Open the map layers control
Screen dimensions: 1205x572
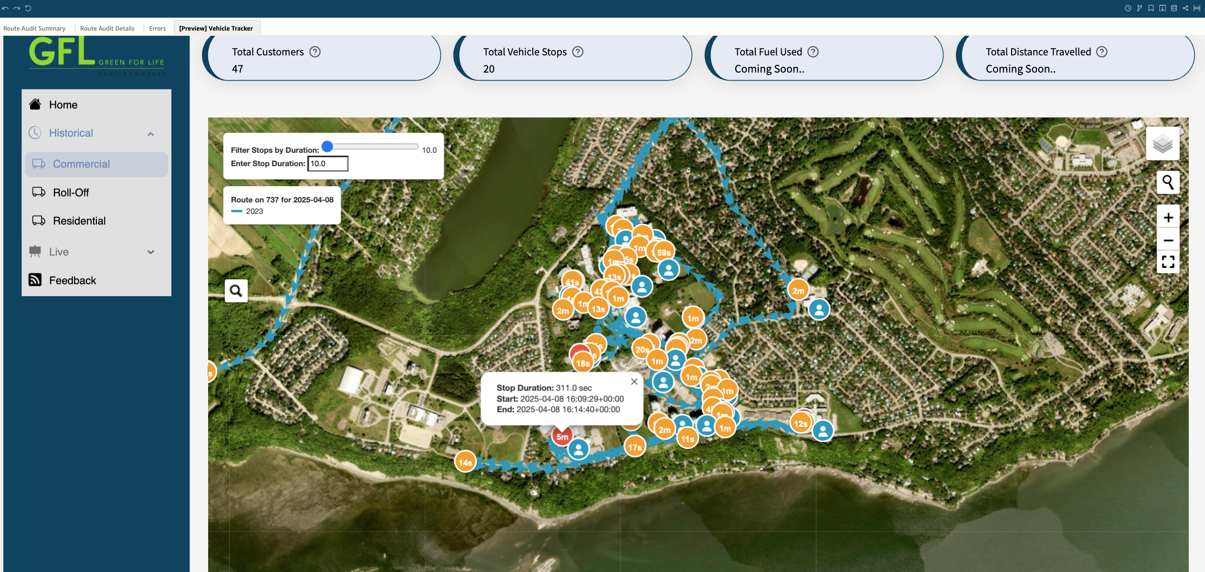[x=1163, y=143]
